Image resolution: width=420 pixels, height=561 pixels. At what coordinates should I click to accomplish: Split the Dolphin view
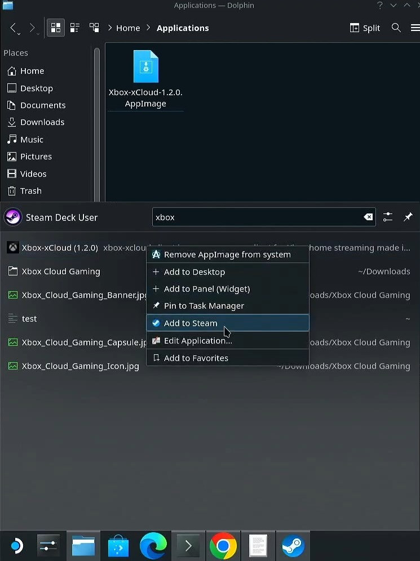pyautogui.click(x=365, y=28)
